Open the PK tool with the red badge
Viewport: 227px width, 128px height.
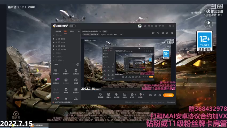pos(56,99)
